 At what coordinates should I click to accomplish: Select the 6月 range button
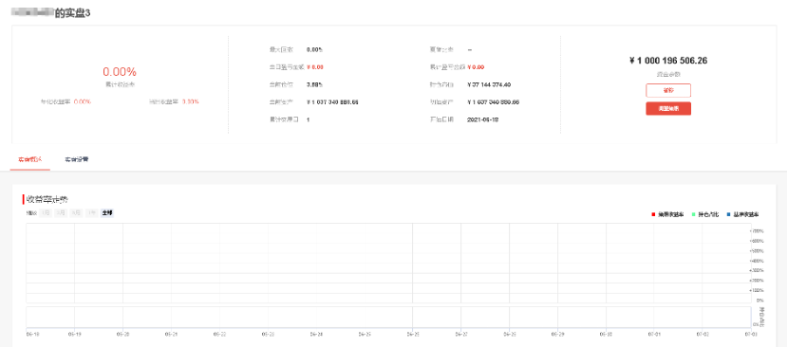(76, 213)
